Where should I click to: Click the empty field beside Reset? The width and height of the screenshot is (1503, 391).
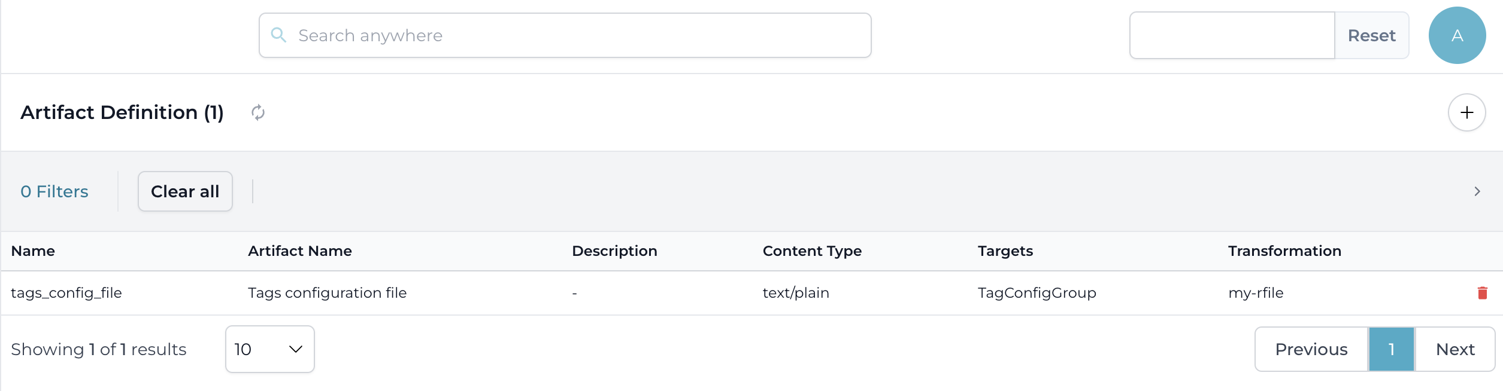click(1232, 35)
